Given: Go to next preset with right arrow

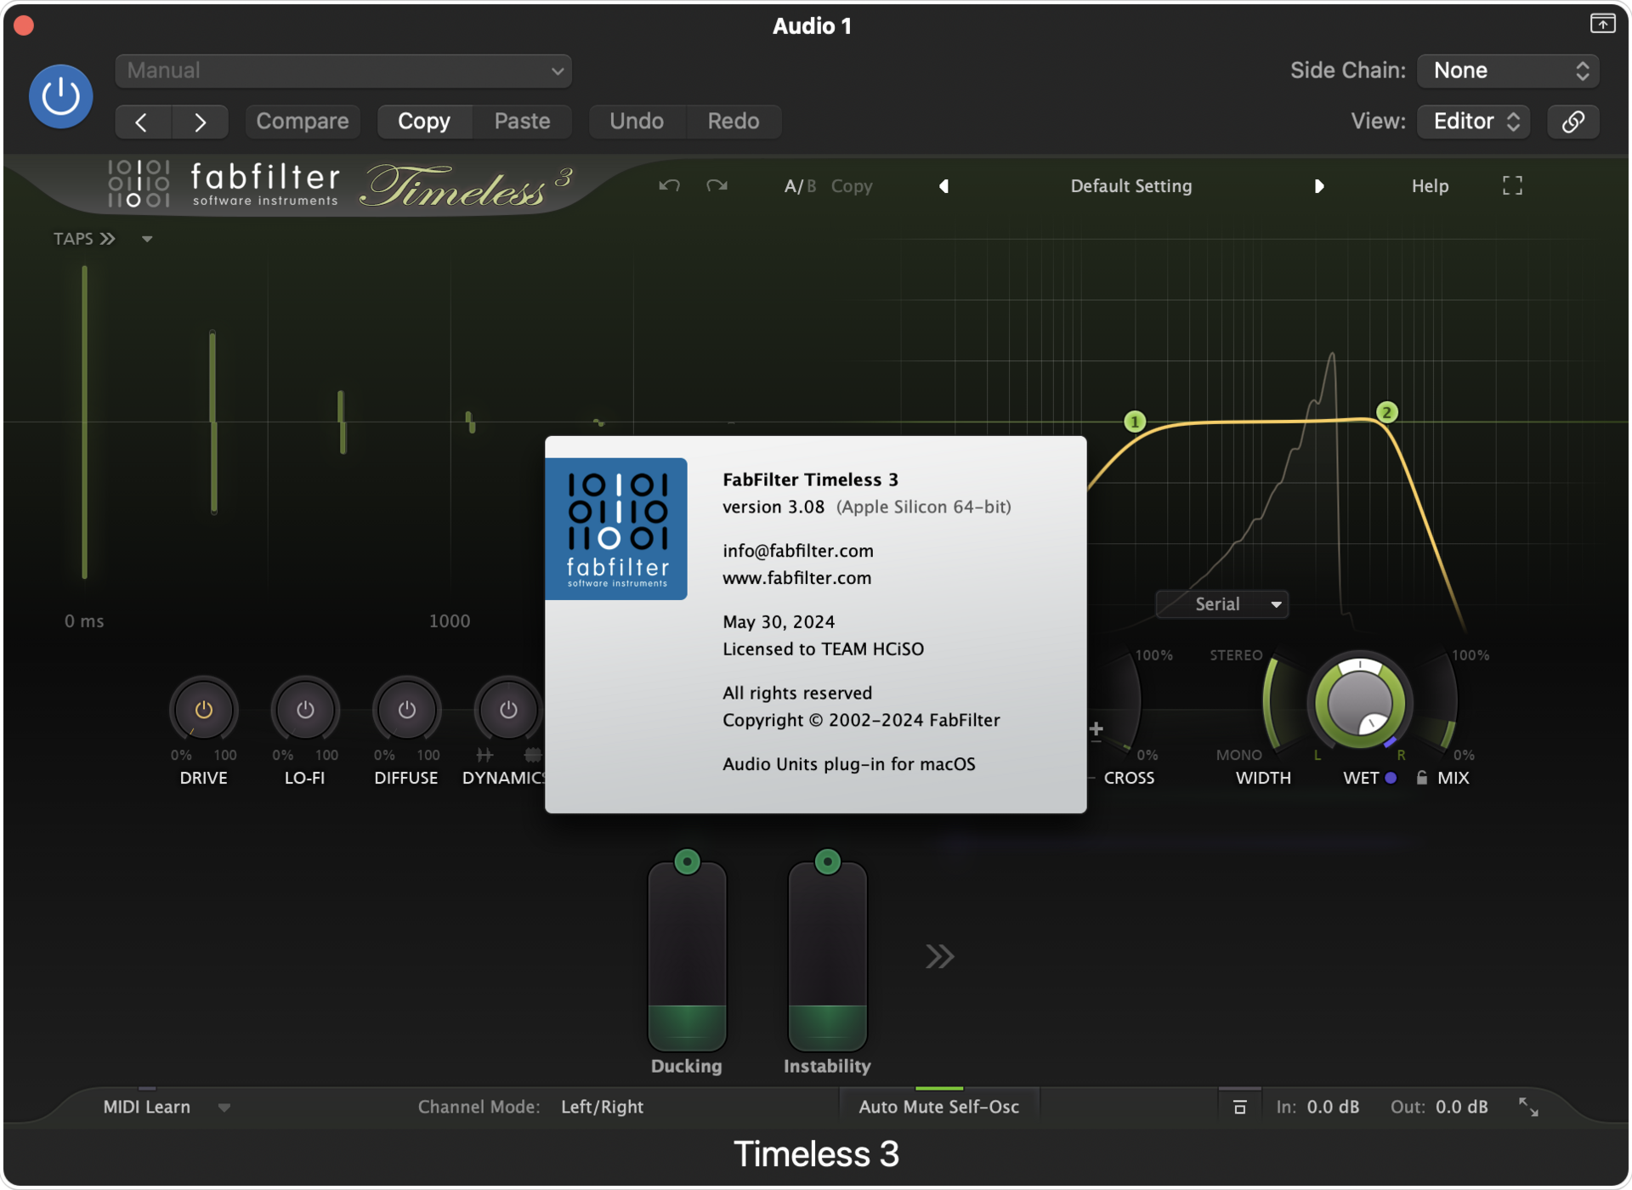Looking at the screenshot, I should coord(200,122).
